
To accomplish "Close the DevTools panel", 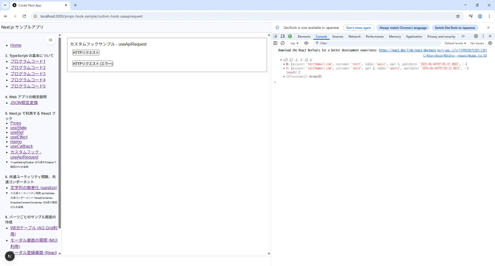I will tap(490, 36).
